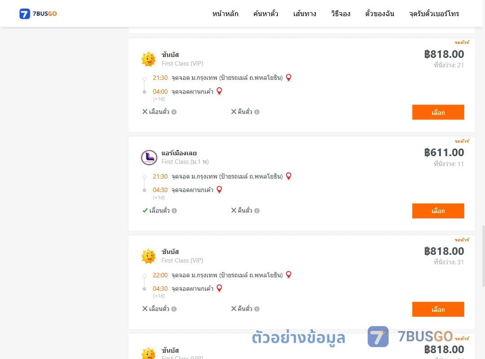Click the ฿611.00 price

tap(444, 153)
